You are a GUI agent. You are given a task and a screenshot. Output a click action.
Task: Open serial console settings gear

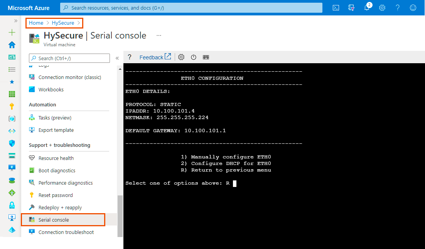coord(181,57)
